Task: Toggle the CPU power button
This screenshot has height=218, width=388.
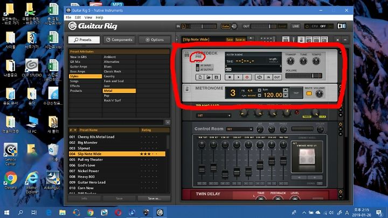Action: tap(307, 26)
